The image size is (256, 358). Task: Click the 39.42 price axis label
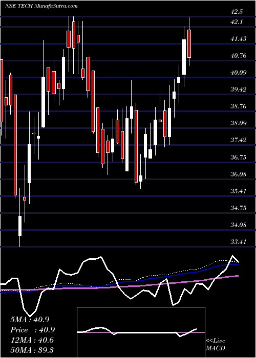pyautogui.click(x=239, y=89)
